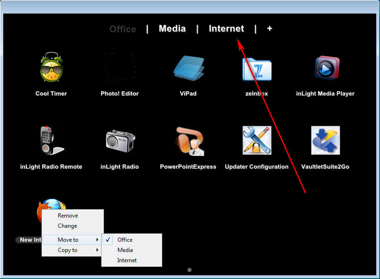Launch the Cool Timer app
Screen dimensions: 380x279
(x=51, y=69)
